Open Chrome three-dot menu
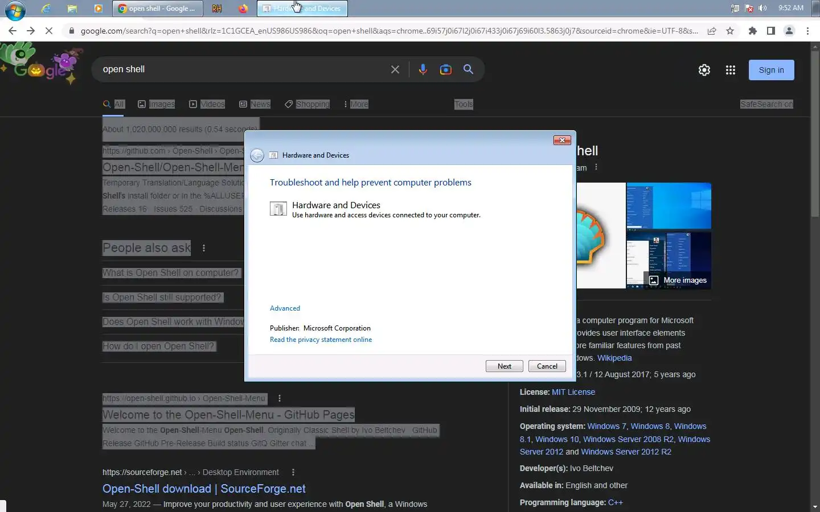Image resolution: width=820 pixels, height=512 pixels. click(807, 31)
